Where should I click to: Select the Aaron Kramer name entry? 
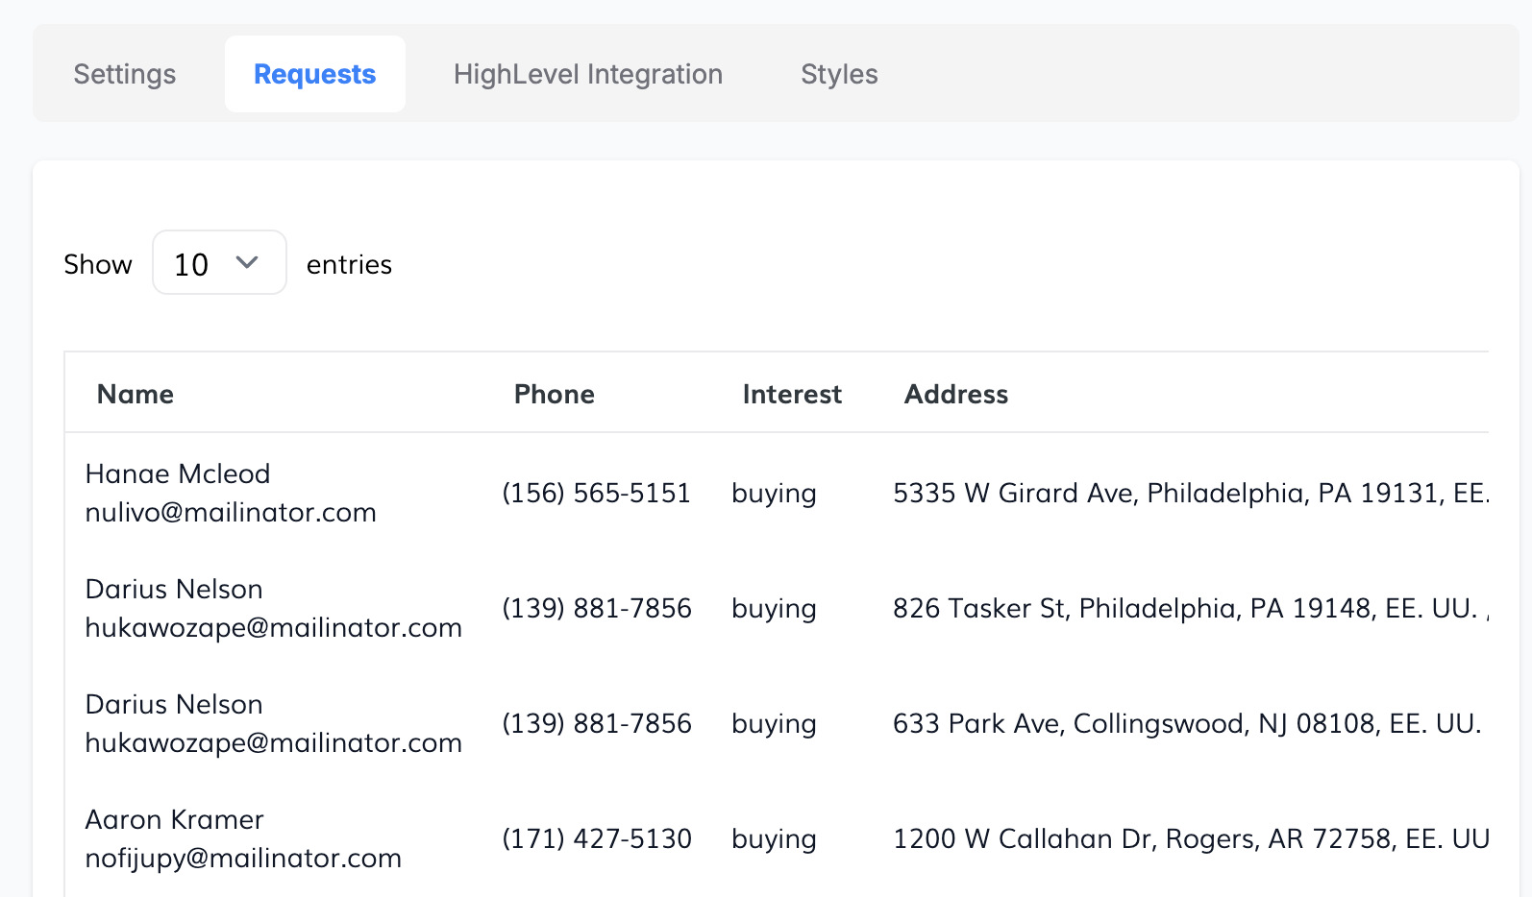pyautogui.click(x=174, y=819)
